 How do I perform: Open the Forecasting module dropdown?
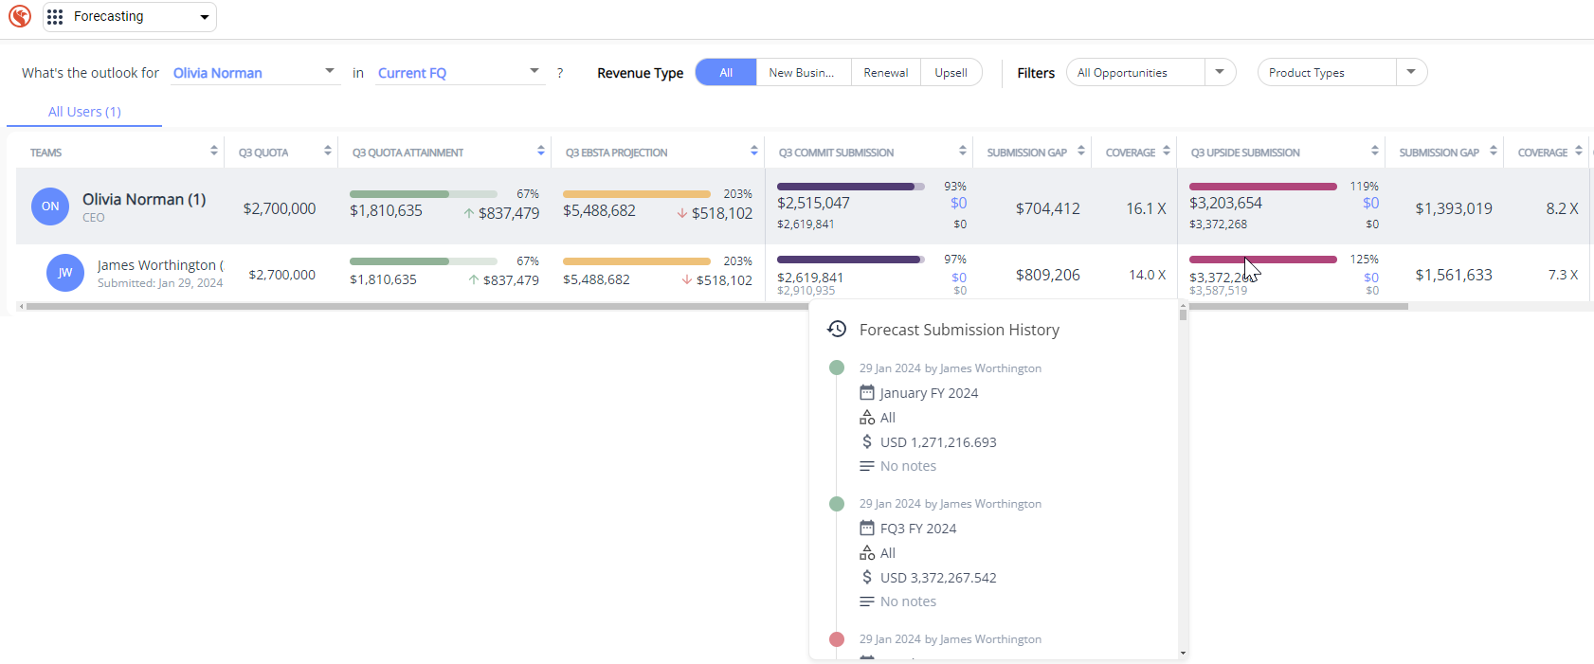point(204,17)
